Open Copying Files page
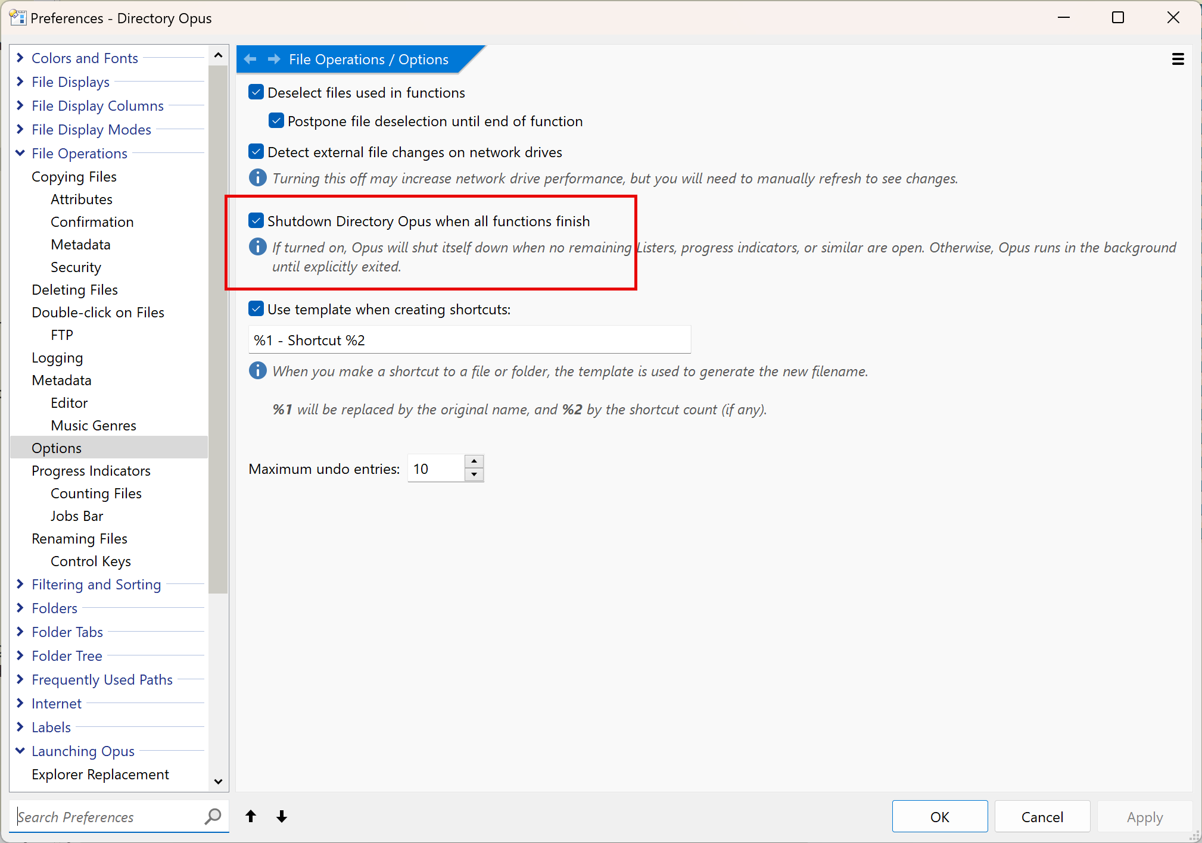1202x843 pixels. point(74,177)
